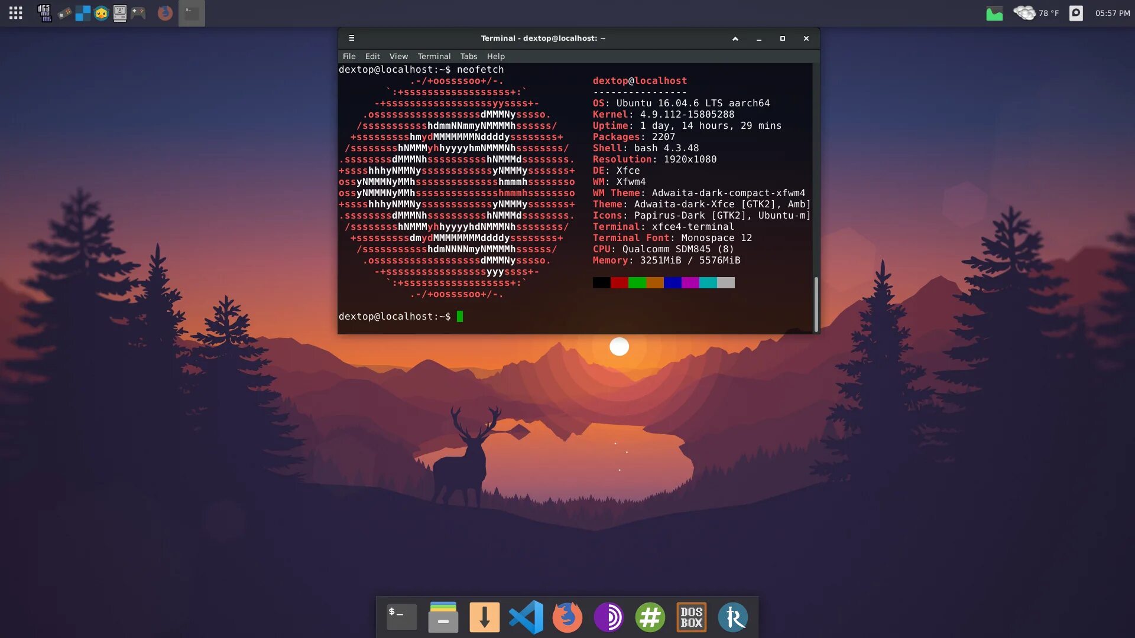Click the "Shell: bash 4.3.48" line

coord(646,148)
